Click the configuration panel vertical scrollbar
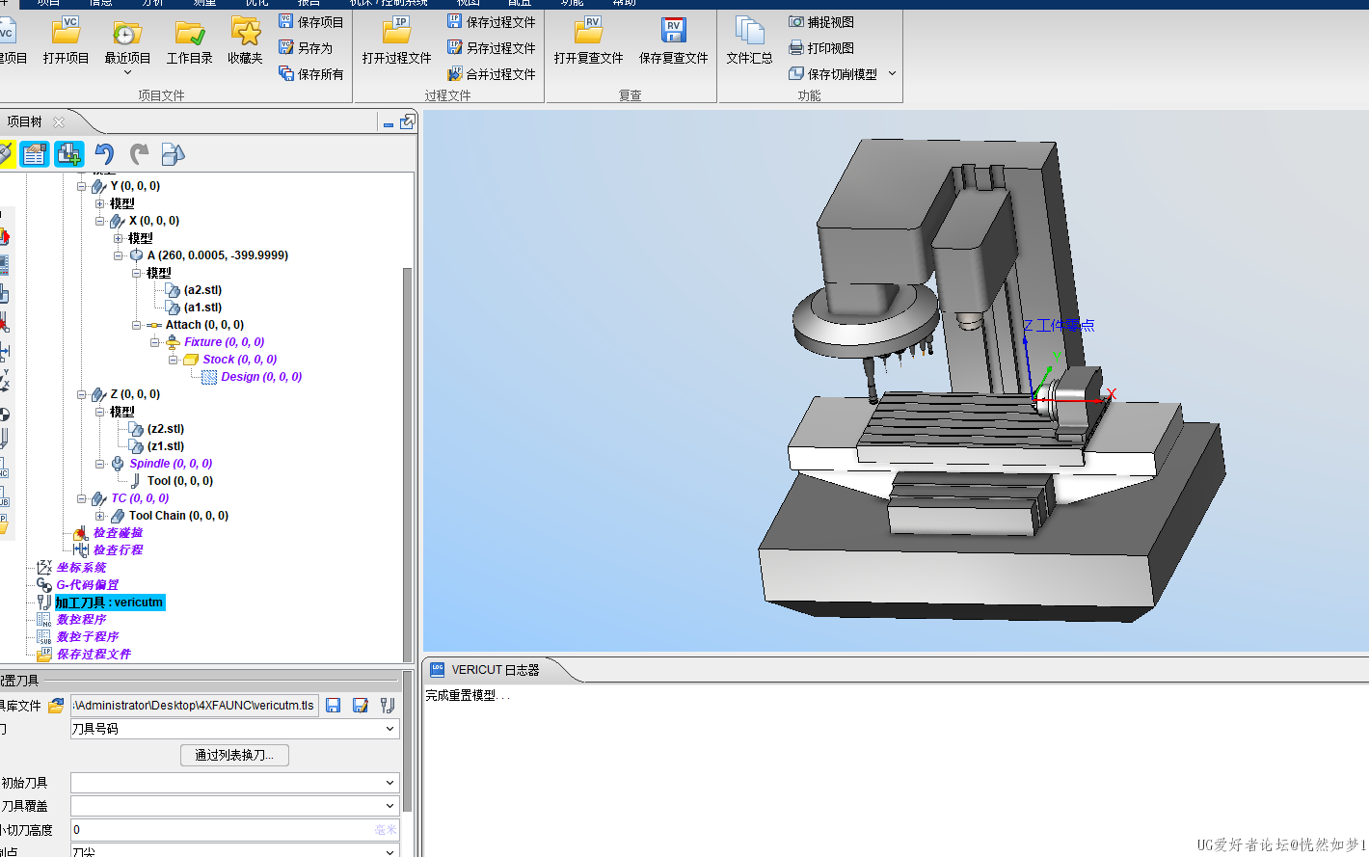The height and width of the screenshot is (857, 1369). click(407, 742)
